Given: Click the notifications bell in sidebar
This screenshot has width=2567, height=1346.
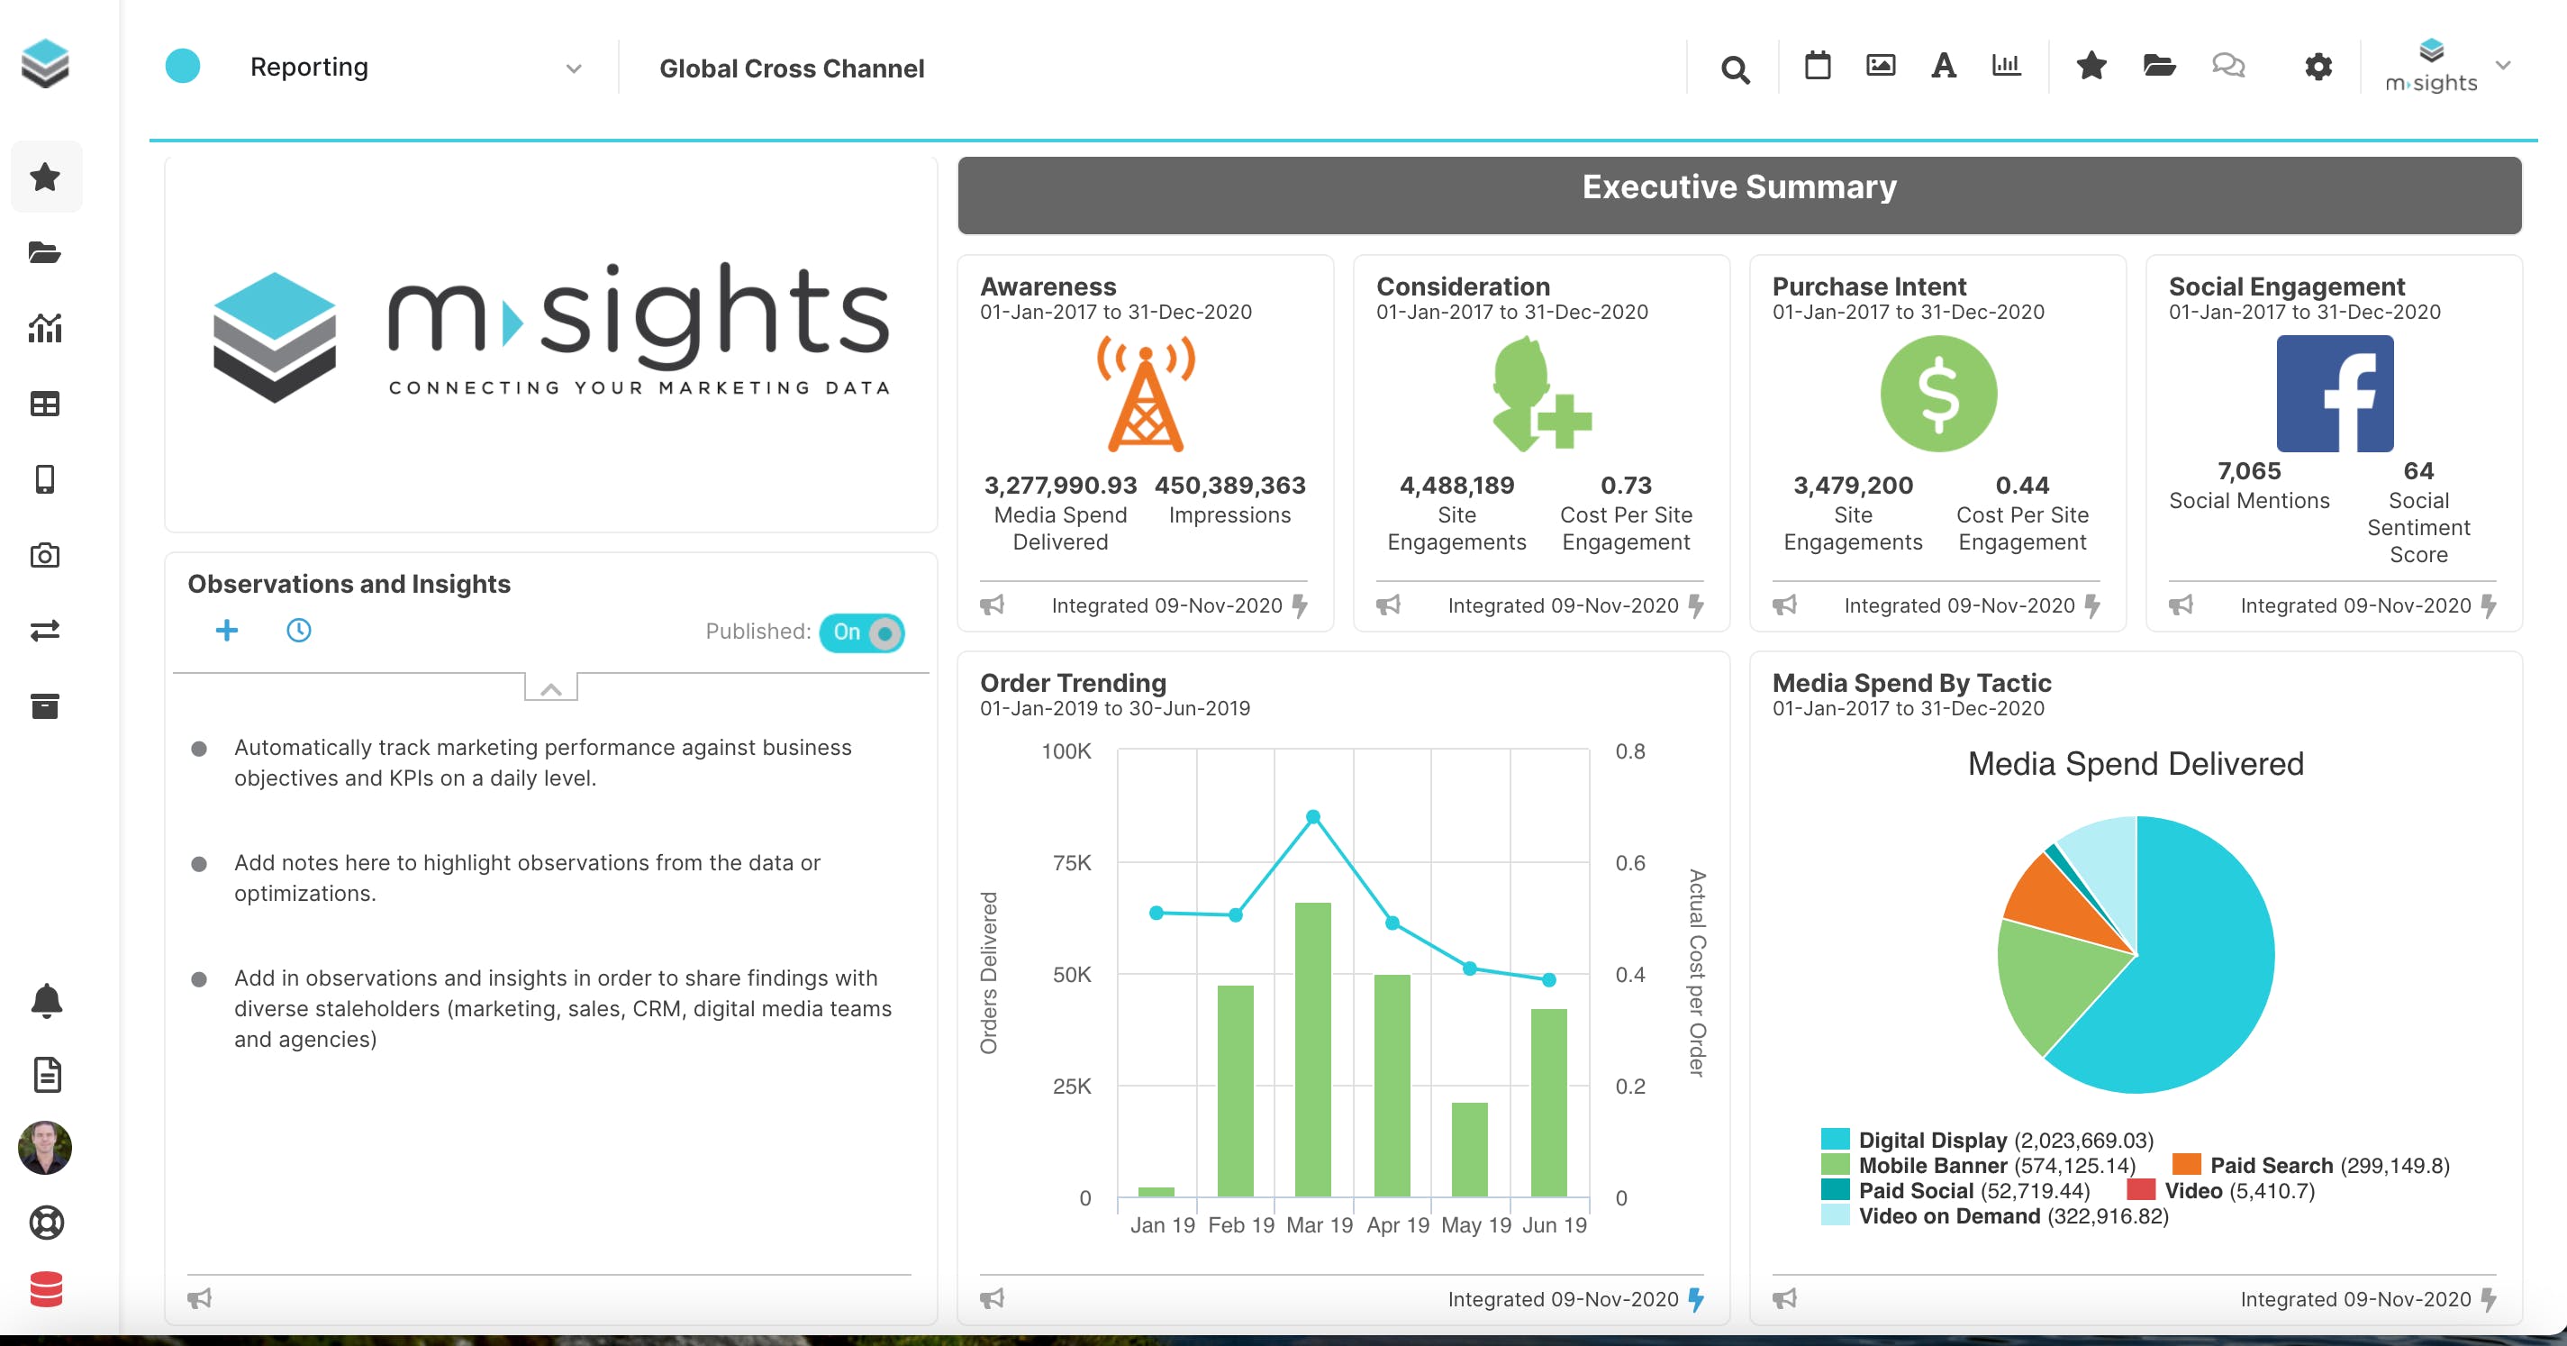Looking at the screenshot, I should coord(46,1000).
